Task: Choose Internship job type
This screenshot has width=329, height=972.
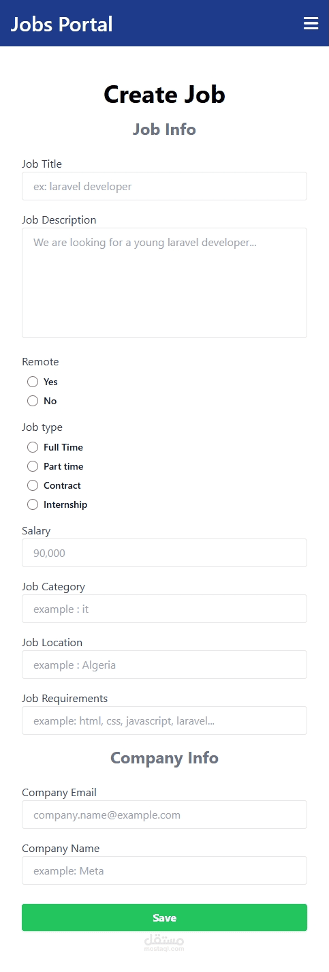Action: click(x=33, y=504)
